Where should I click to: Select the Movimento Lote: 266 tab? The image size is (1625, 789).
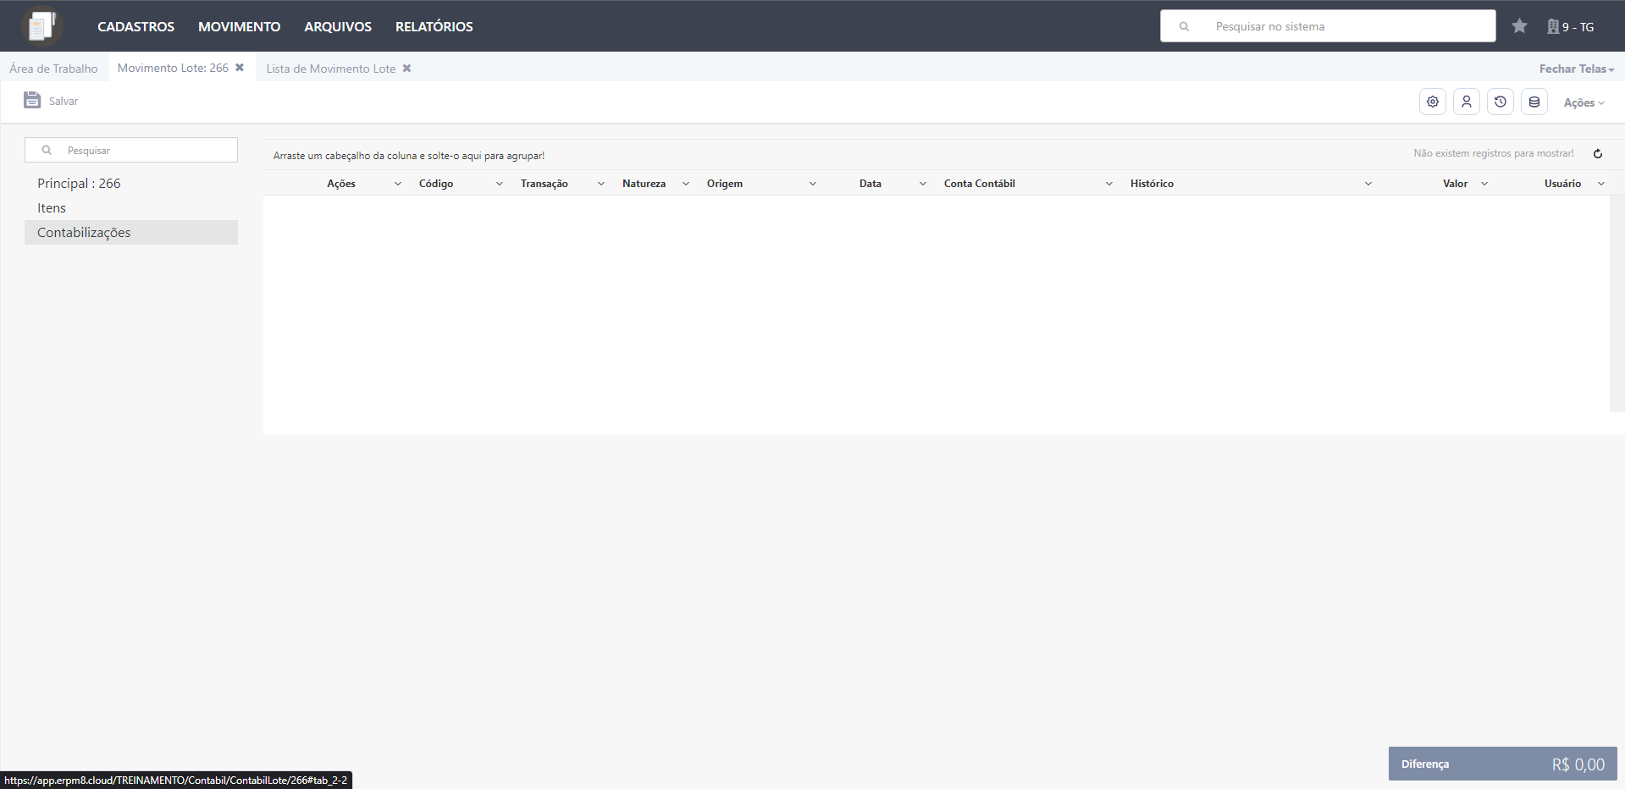tap(173, 68)
